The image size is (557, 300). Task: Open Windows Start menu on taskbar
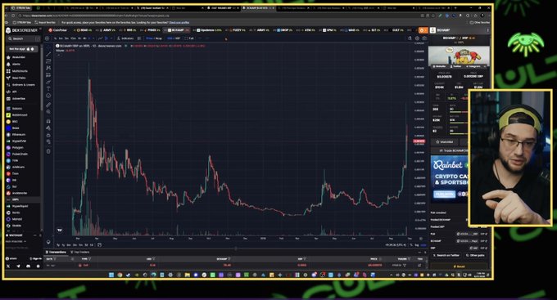(x=111, y=275)
